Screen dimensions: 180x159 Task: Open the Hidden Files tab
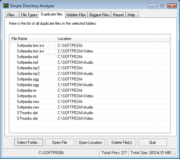76,15
